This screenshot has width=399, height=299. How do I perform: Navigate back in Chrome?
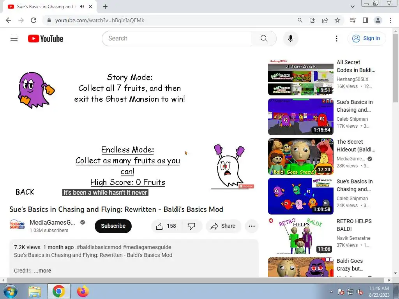click(x=9, y=20)
